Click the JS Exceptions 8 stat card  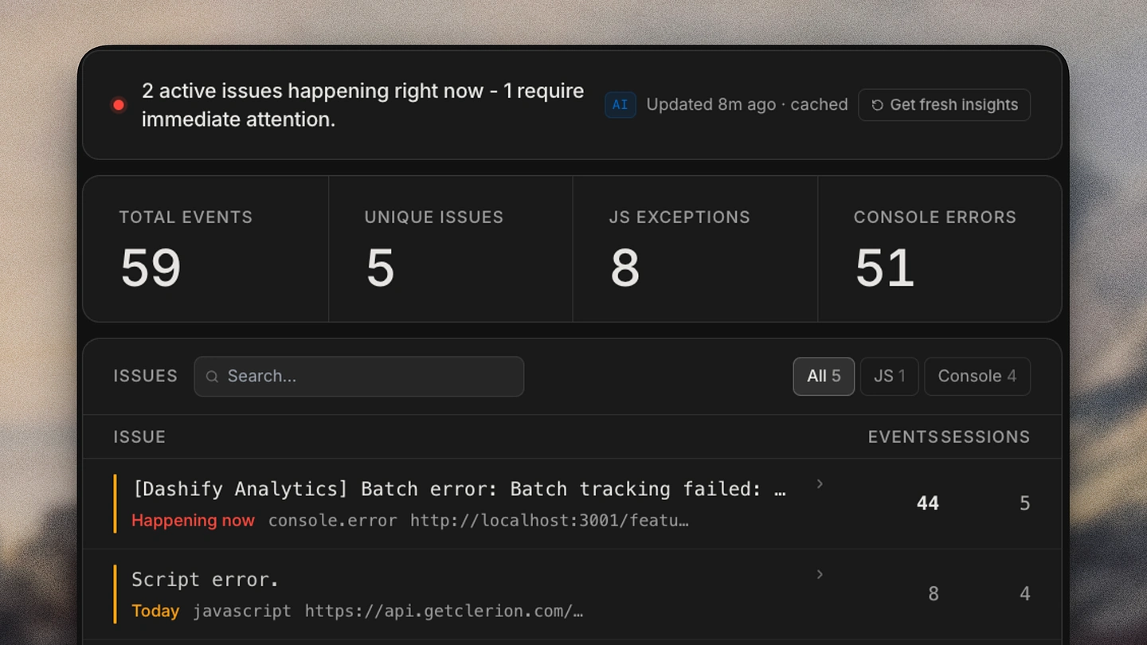tap(695, 249)
